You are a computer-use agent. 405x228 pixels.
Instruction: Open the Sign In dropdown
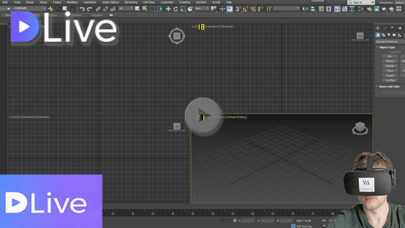click(x=361, y=3)
